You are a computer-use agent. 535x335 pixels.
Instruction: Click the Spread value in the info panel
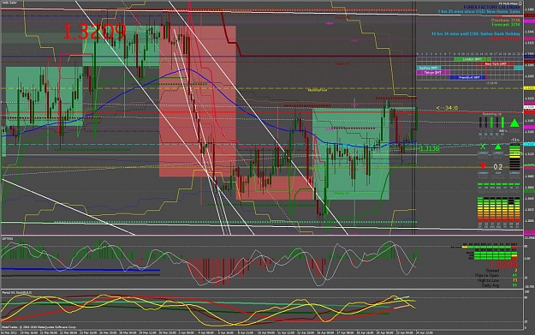tap(516, 271)
